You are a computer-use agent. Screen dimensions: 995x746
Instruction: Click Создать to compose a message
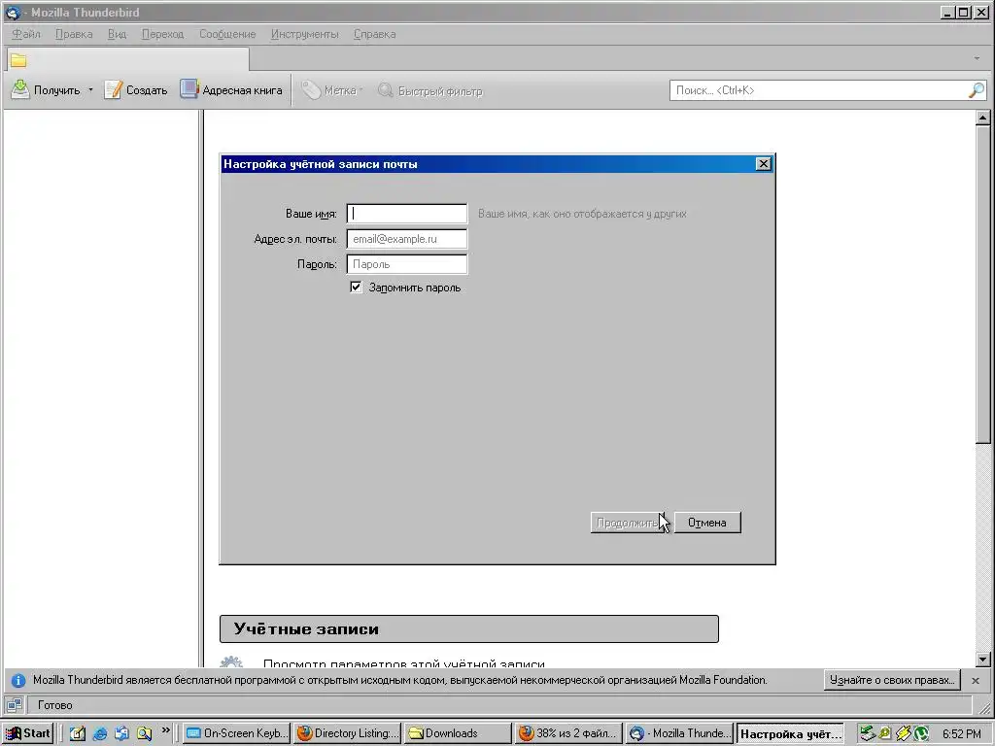click(136, 90)
